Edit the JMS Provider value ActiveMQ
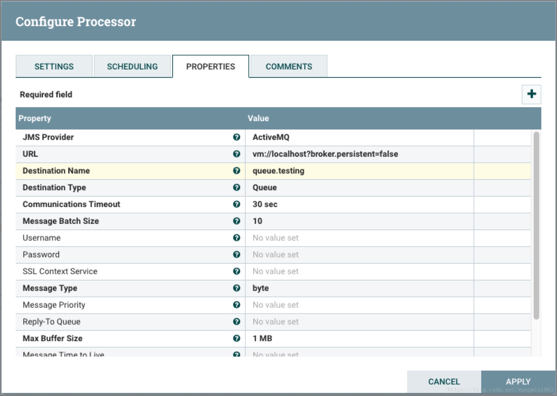 click(360, 137)
